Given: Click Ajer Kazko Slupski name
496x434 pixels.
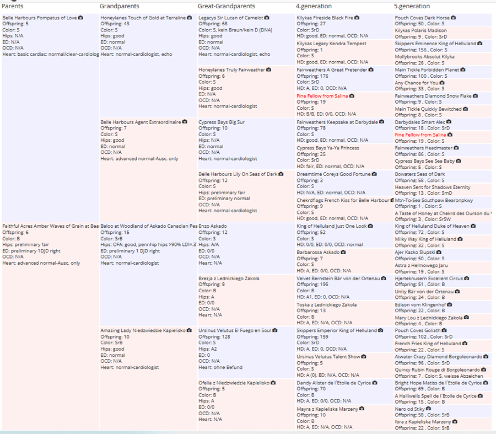Looking at the screenshot, I should [414, 253].
